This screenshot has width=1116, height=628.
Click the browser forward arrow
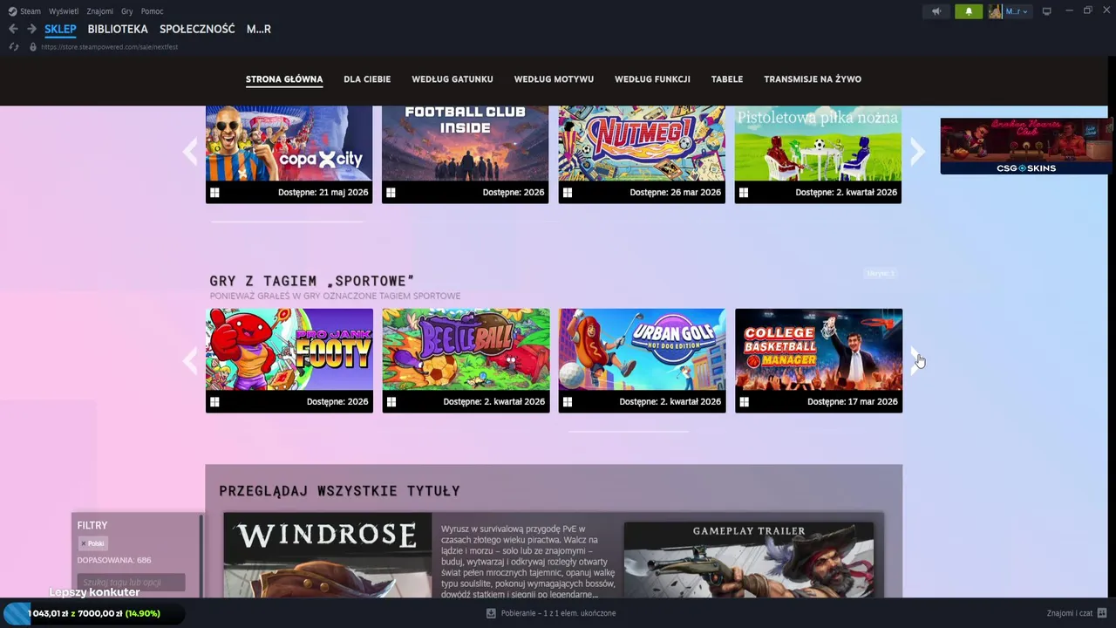[x=31, y=29]
